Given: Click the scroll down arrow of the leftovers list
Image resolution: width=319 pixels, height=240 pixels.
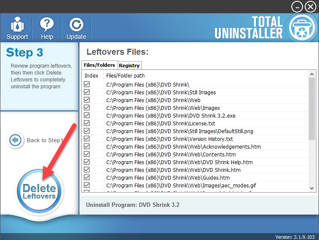Looking at the screenshot, I should point(312,188).
